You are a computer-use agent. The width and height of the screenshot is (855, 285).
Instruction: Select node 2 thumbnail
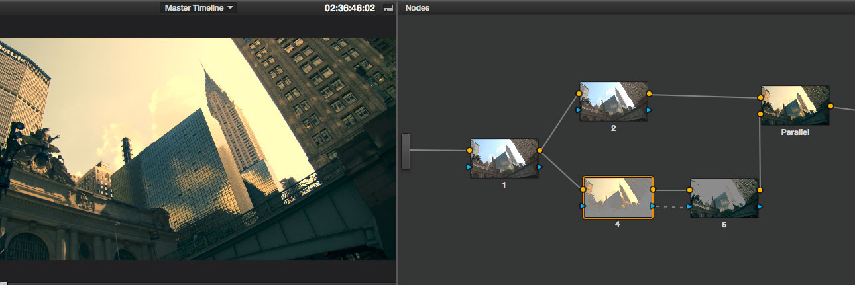[614, 101]
